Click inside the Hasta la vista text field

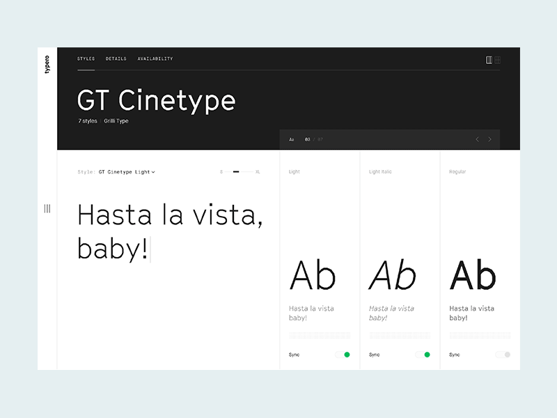(x=171, y=230)
